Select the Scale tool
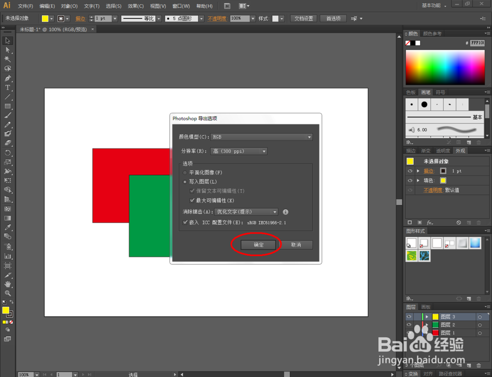This screenshot has height=377, width=492. coord(7,162)
